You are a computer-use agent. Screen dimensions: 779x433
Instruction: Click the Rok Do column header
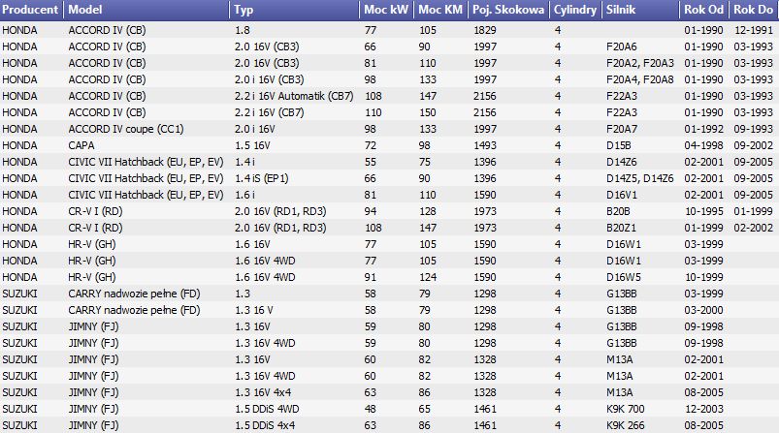754,10
